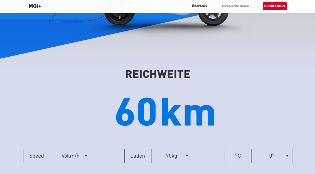Open the 0° temperature dropdown
315x174 pixels.
272,156
